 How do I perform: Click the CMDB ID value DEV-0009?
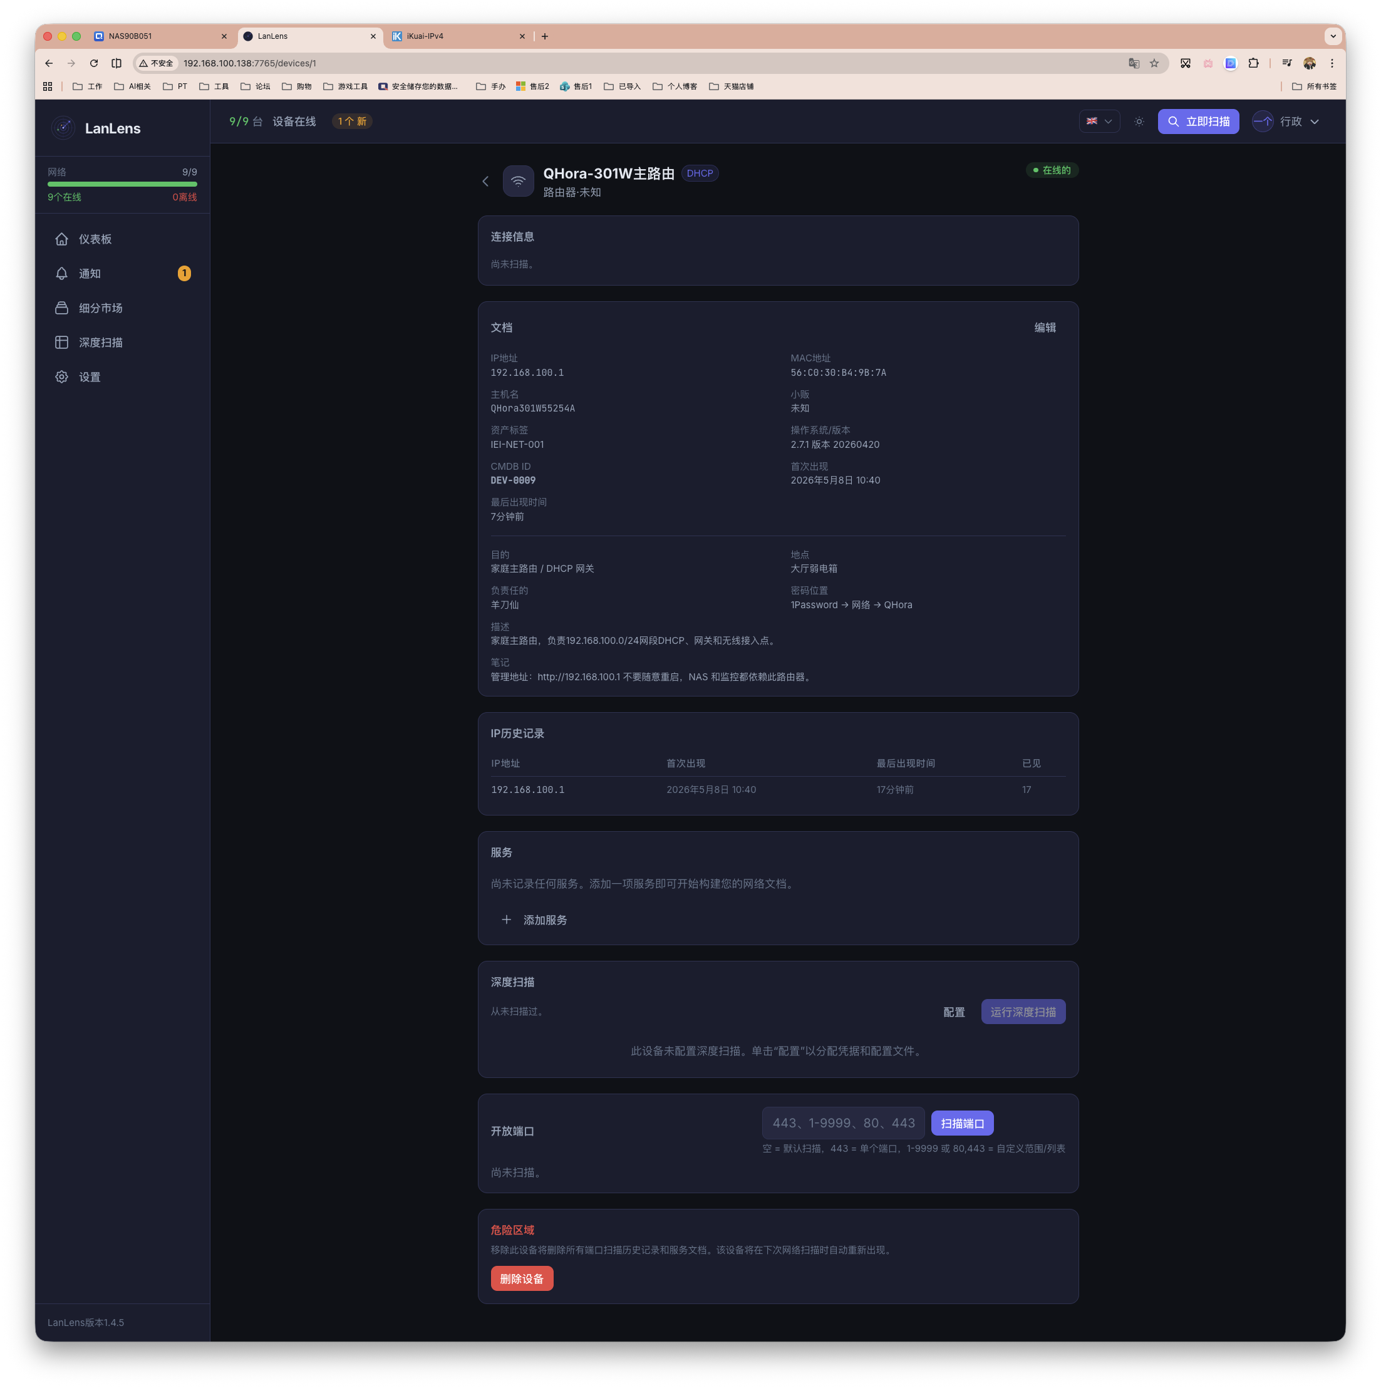point(513,480)
